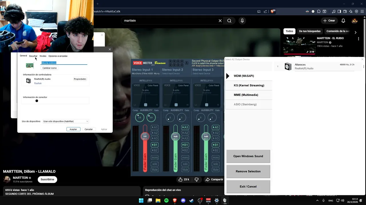
Task: Open Brave Wallet icon
Action: pos(345,11)
